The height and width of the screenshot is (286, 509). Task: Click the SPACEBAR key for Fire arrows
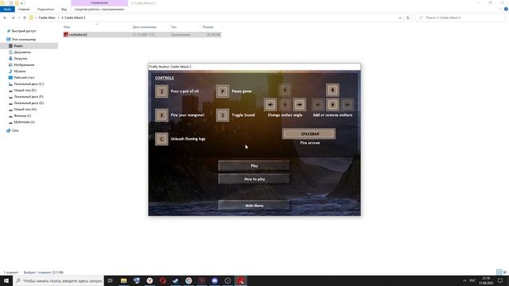click(309, 133)
